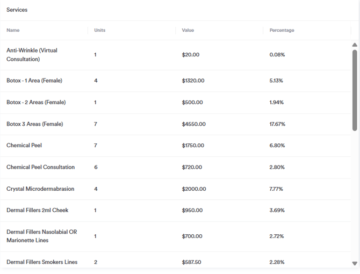The width and height of the screenshot is (360, 274).
Task: Click the Percentage column header
Action: (282, 31)
